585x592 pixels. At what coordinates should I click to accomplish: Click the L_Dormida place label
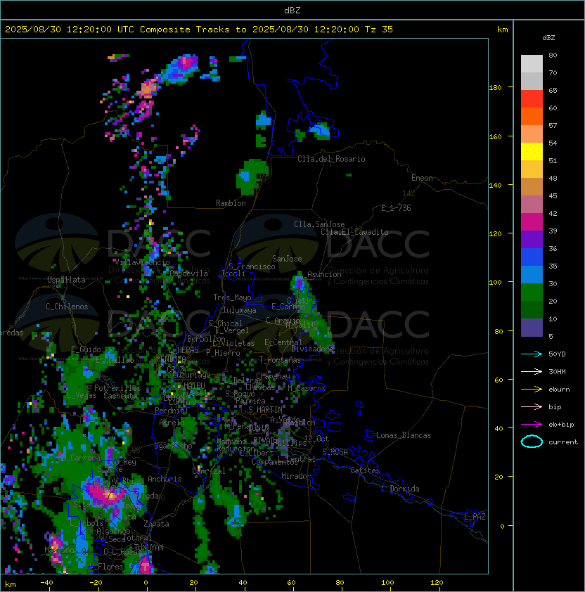[400, 489]
